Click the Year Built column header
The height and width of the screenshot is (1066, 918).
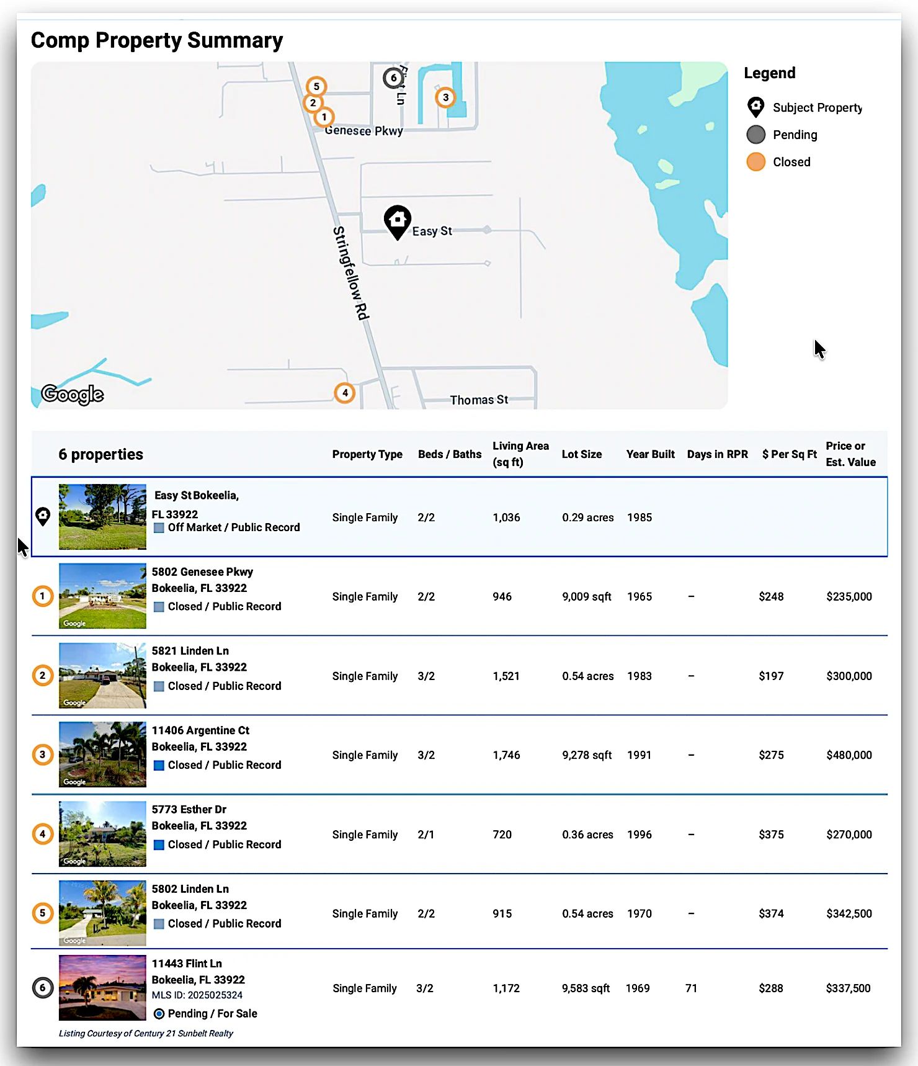point(650,454)
